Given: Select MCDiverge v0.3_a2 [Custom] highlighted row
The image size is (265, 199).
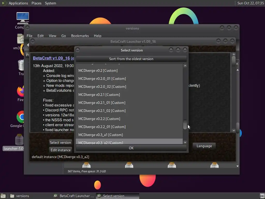Looking at the screenshot, I should coord(129,141).
